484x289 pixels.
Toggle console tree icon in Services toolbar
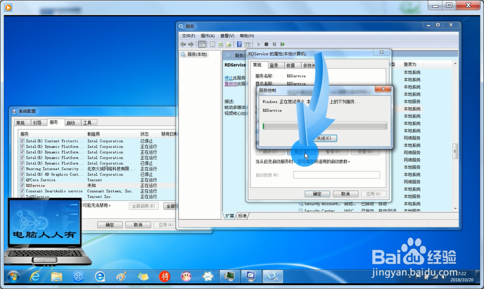click(202, 45)
